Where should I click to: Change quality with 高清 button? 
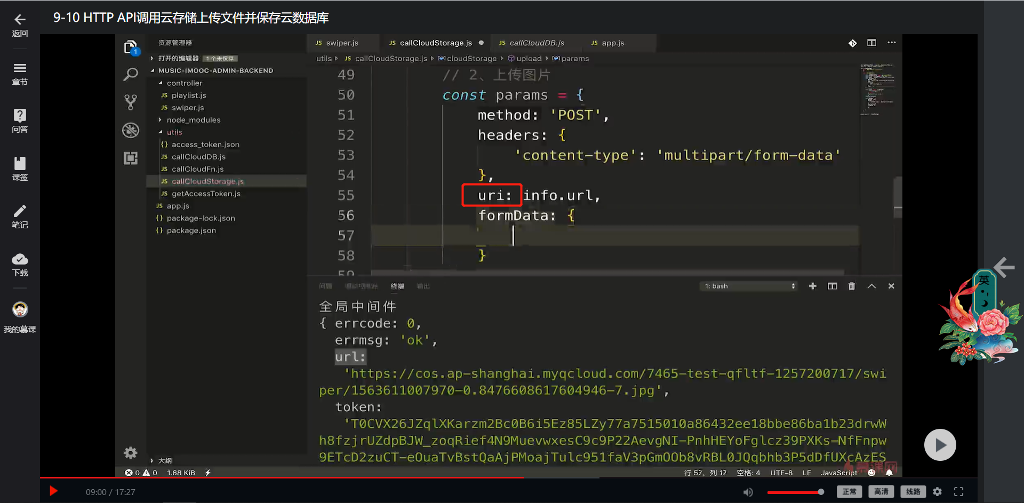[x=881, y=492]
